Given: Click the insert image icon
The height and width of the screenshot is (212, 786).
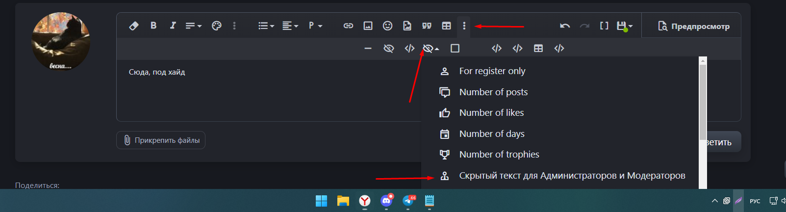Looking at the screenshot, I should [x=368, y=26].
